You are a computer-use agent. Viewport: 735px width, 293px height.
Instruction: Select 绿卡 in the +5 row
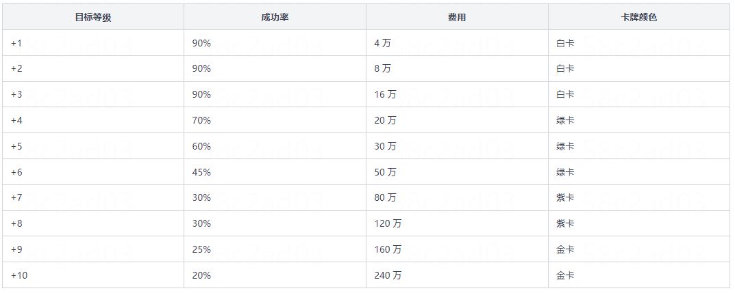pyautogui.click(x=565, y=146)
